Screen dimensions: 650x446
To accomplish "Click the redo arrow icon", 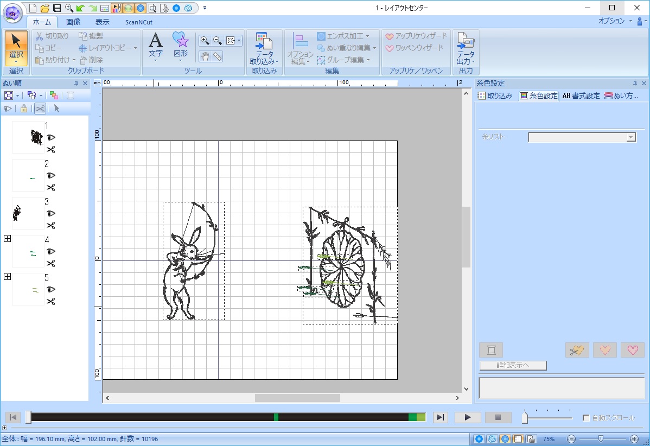I will pos(92,8).
